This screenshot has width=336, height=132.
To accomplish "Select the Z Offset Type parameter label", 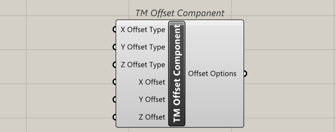I will (143, 65).
